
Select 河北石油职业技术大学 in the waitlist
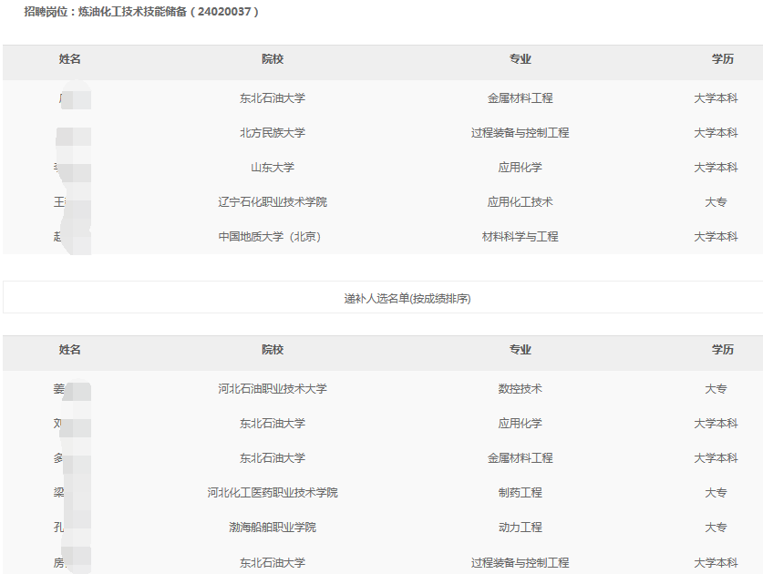click(271, 388)
